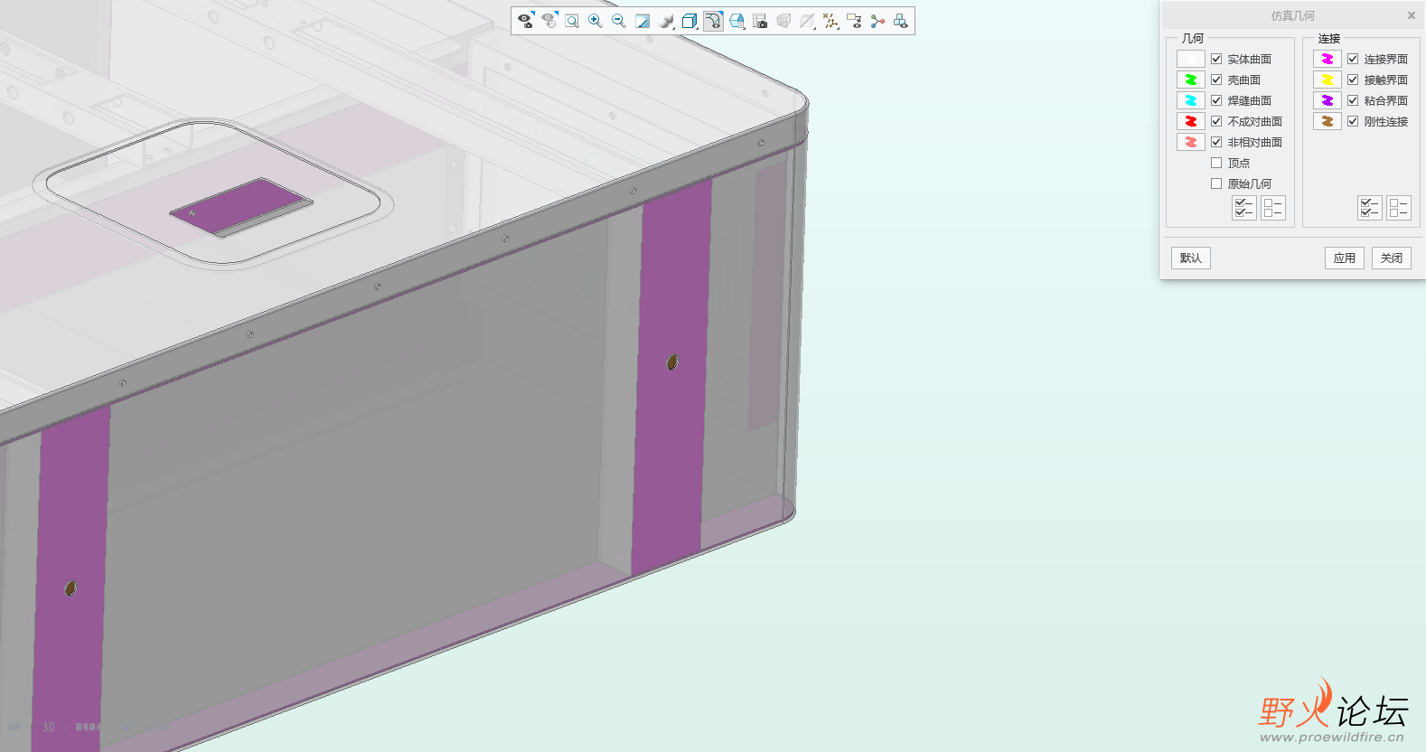Click the Zoom In magnifier icon
The width and height of the screenshot is (1426, 752).
coord(596,21)
